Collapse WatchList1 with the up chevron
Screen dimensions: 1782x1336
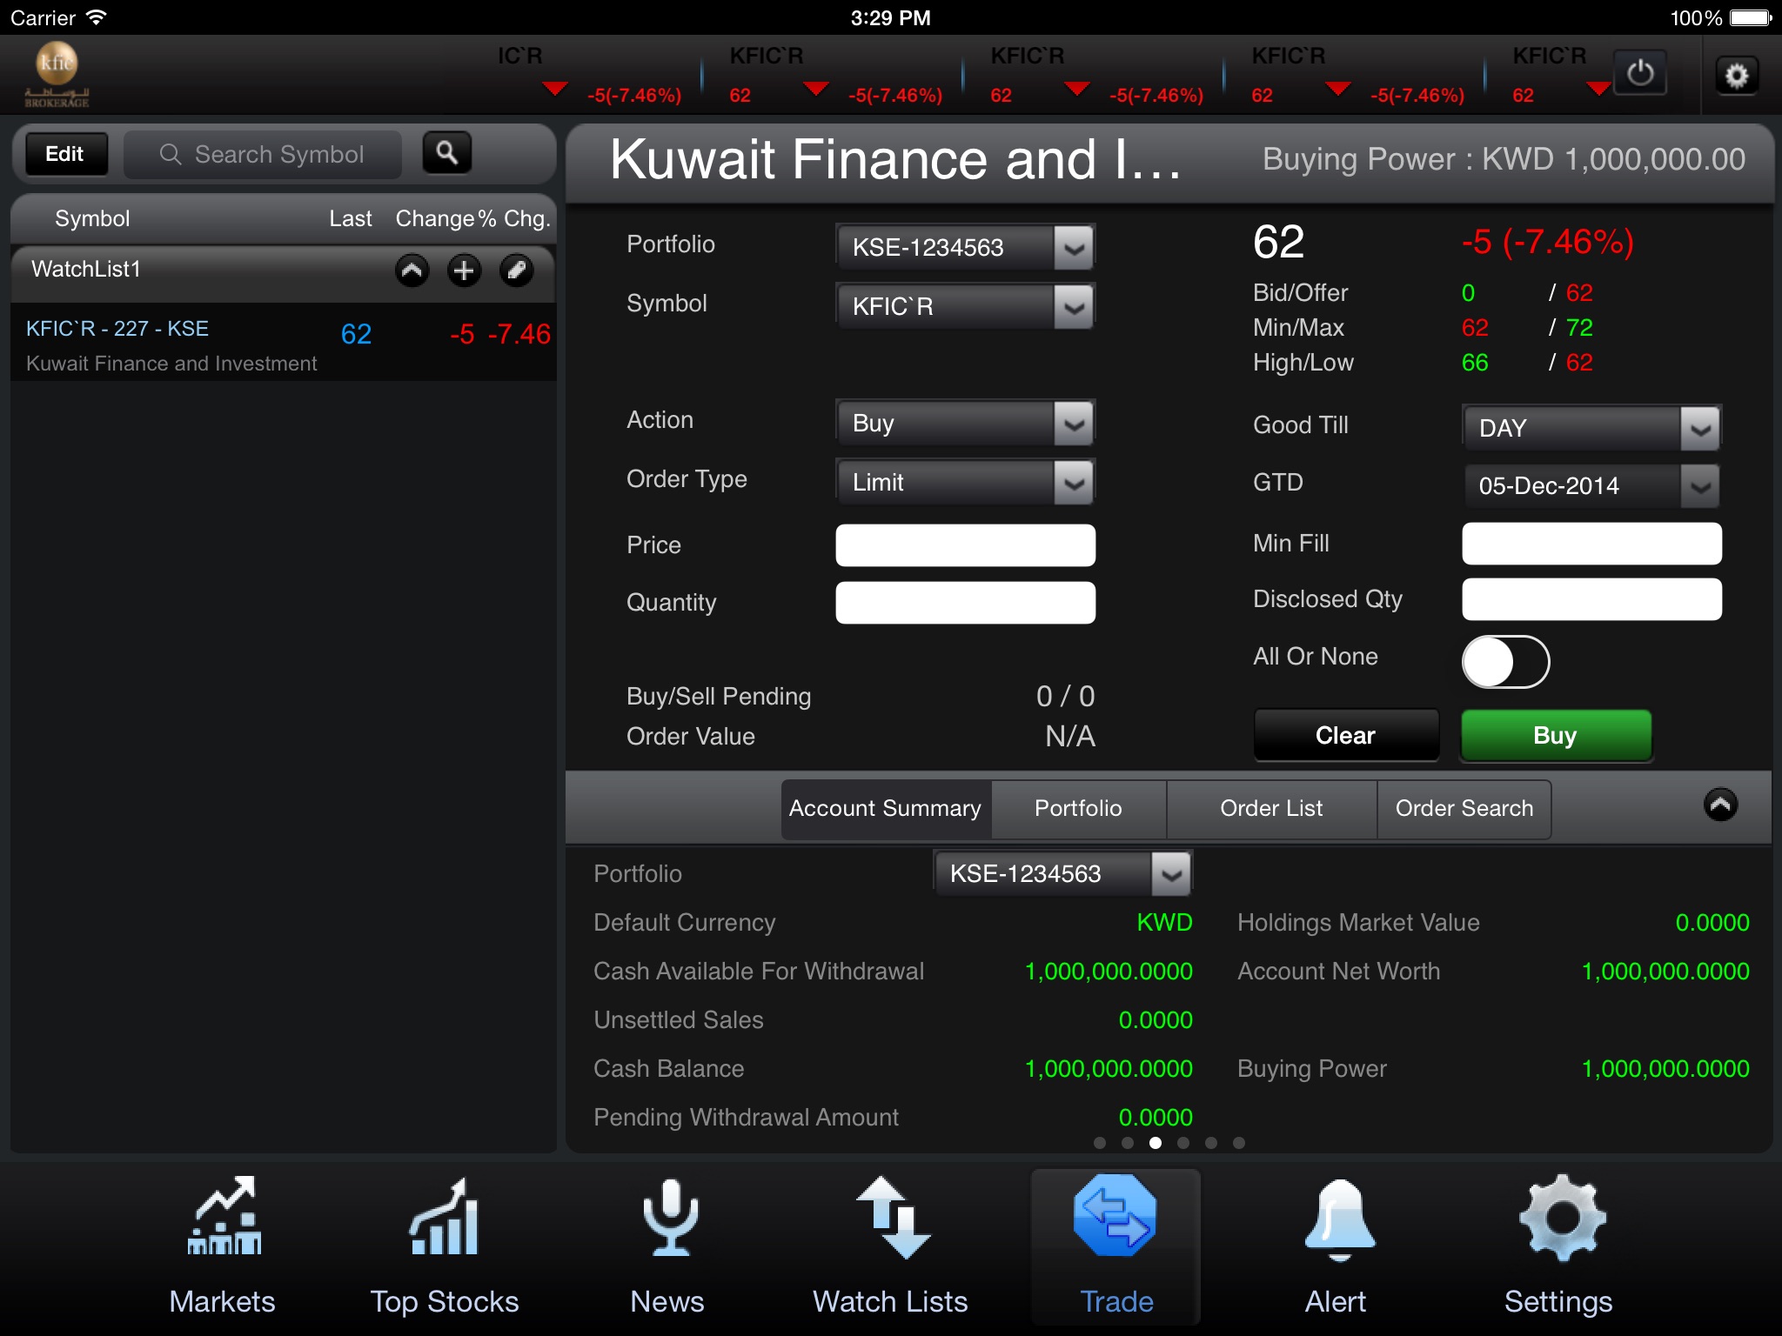(412, 271)
